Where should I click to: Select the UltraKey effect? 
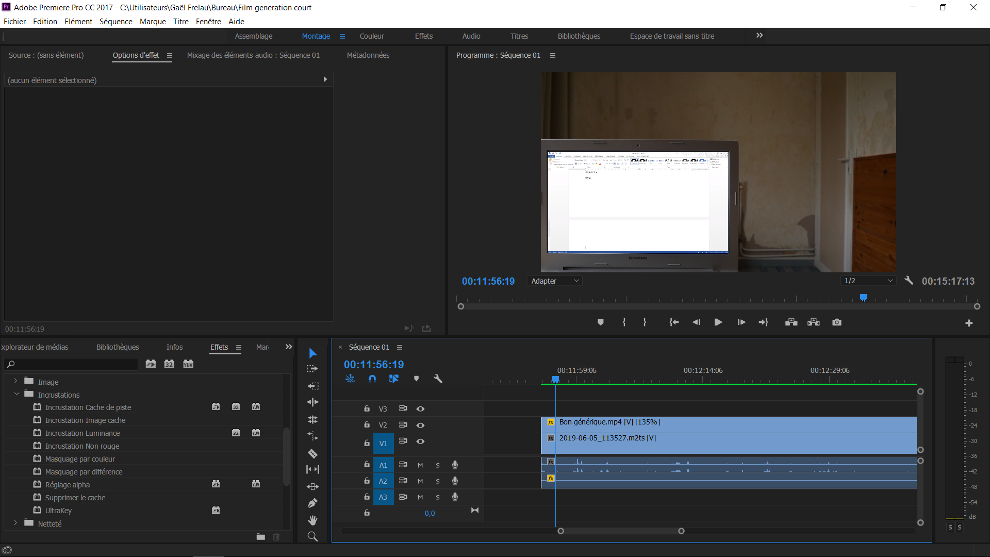58,511
